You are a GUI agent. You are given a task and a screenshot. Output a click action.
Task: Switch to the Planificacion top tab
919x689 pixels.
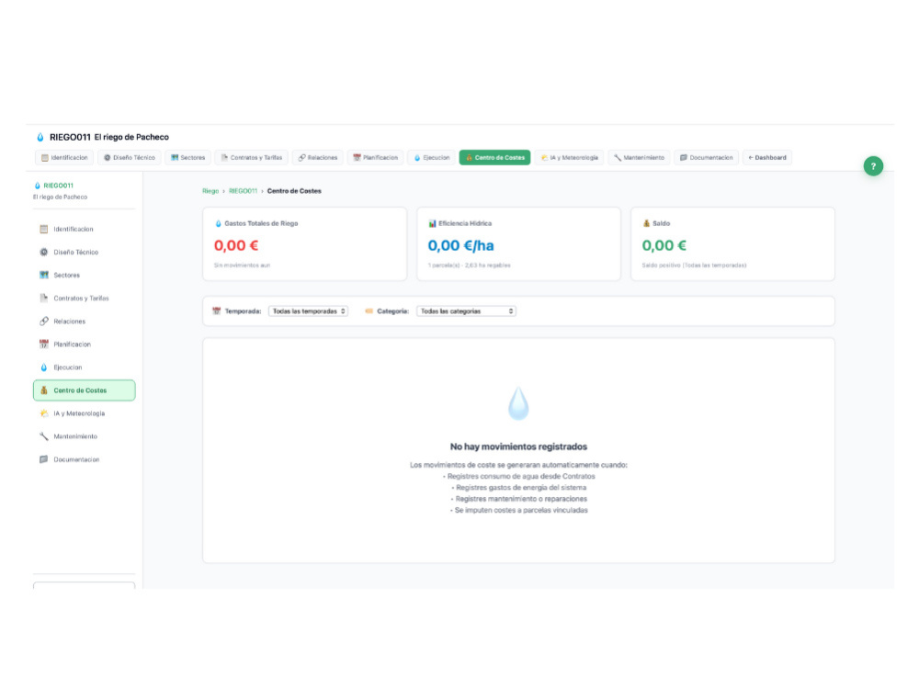tap(375, 158)
